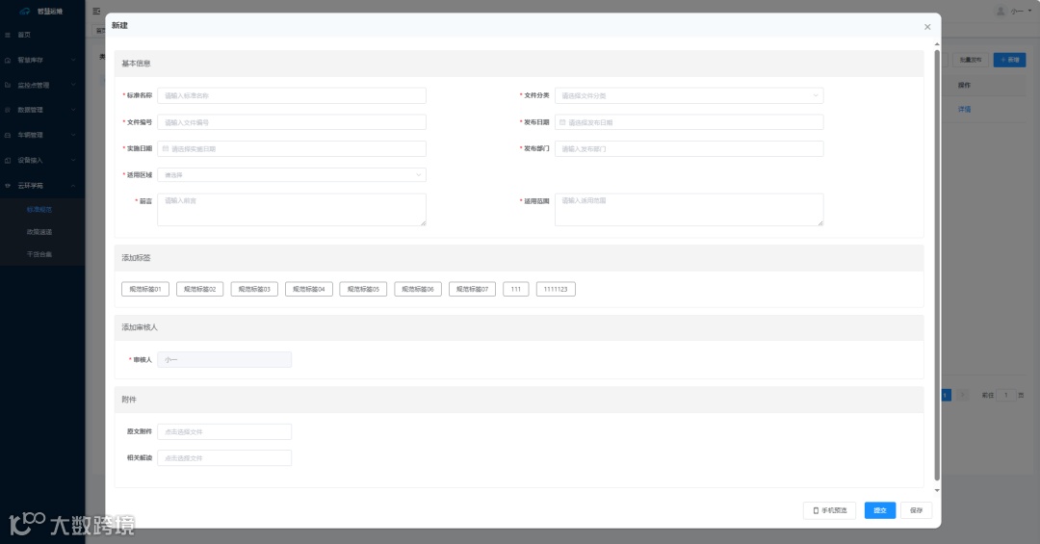Click the sidebar collapse hamburger icon
The width and height of the screenshot is (1040, 544).
97,12
